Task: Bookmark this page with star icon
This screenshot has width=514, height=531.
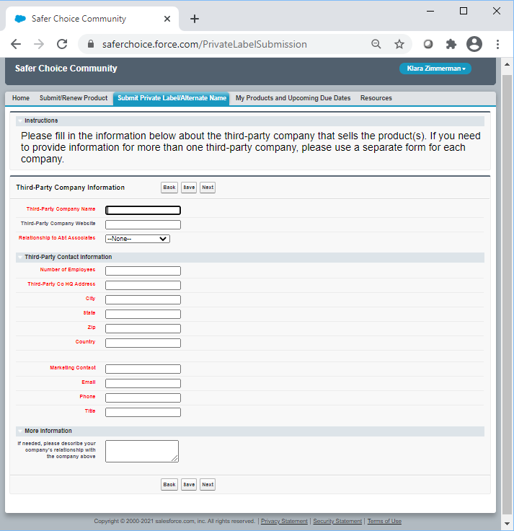Action: click(399, 44)
